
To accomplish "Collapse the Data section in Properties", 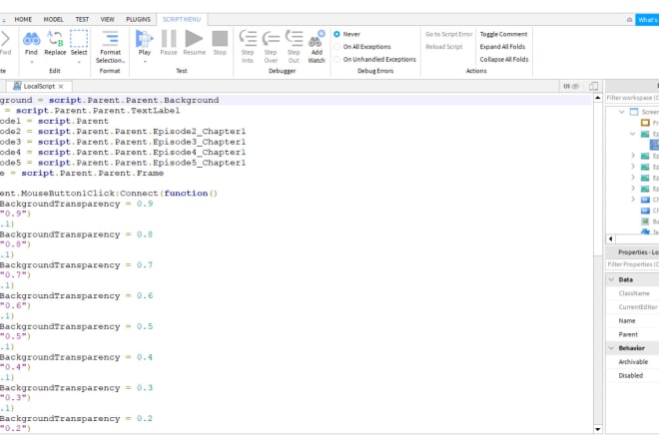I will click(x=610, y=279).
